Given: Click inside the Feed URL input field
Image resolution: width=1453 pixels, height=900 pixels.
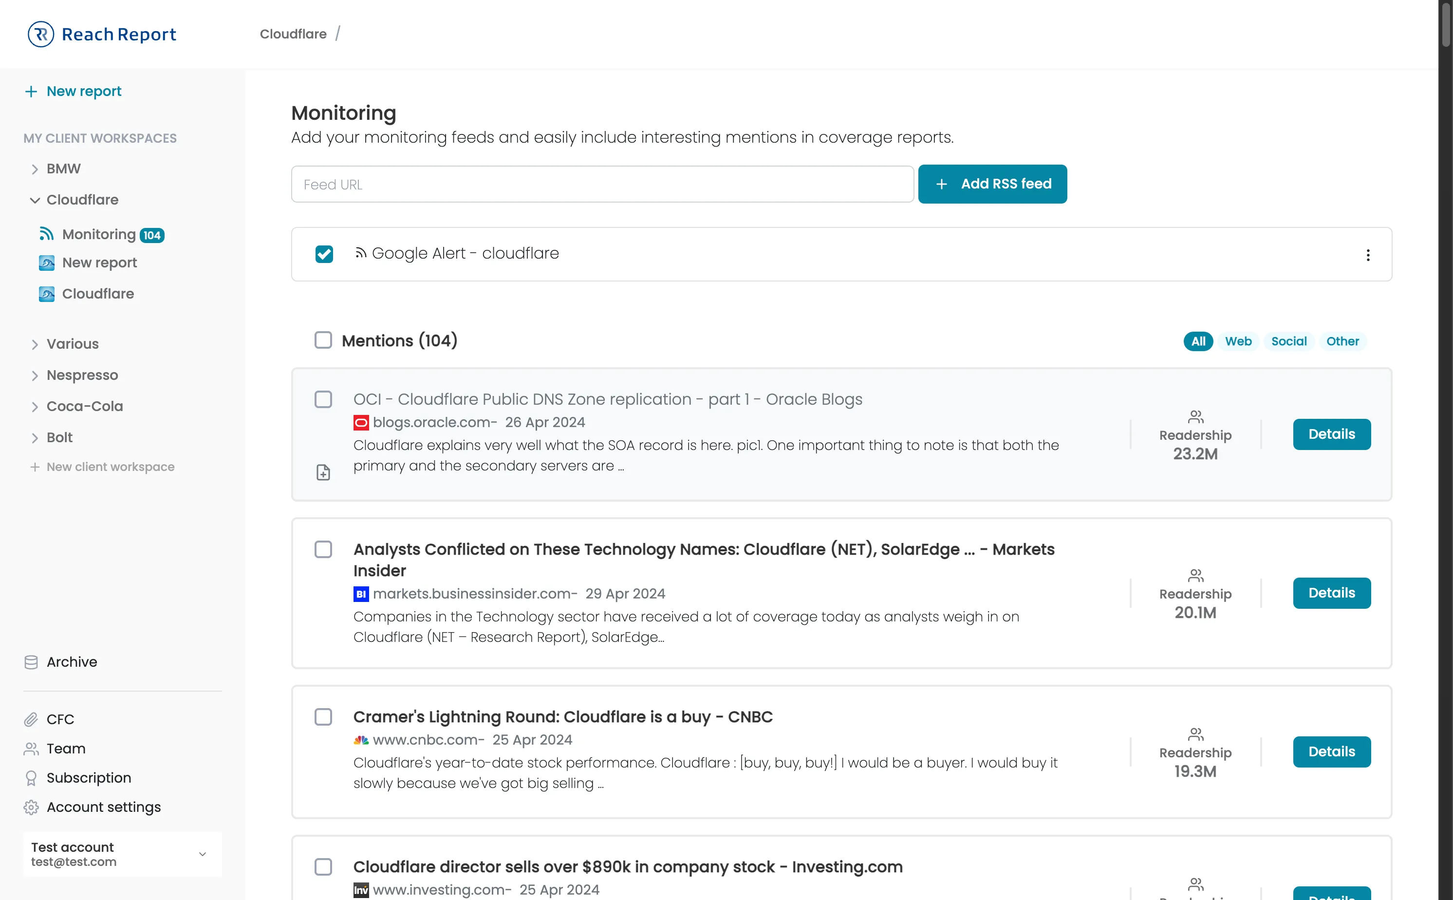Looking at the screenshot, I should pyautogui.click(x=601, y=184).
